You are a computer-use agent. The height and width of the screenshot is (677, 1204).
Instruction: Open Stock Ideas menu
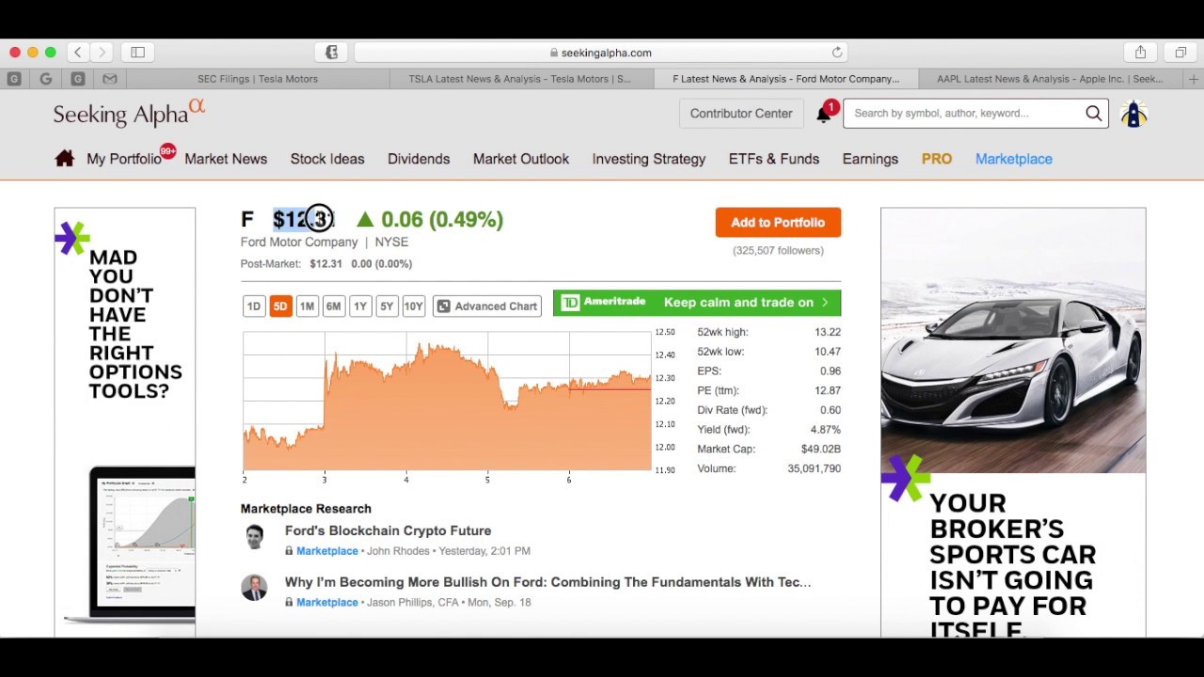click(x=327, y=159)
